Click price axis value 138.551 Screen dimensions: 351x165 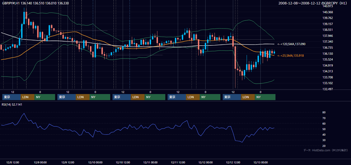pyautogui.click(x=328, y=30)
